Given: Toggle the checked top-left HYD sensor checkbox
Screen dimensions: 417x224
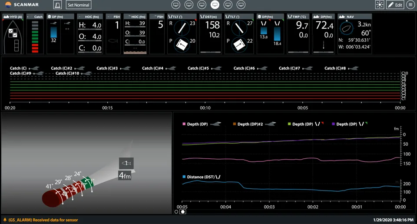Looking at the screenshot, I should (10, 31).
